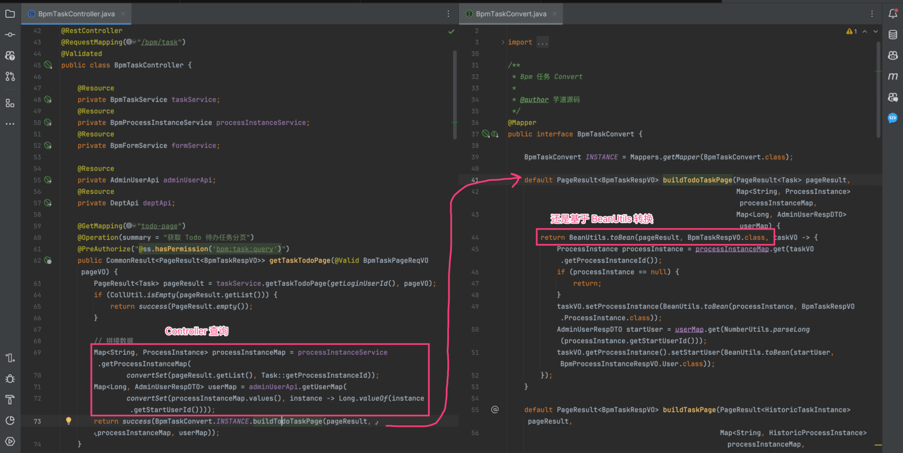Click the lightbulb quick-fix icon on line 73

tap(69, 421)
